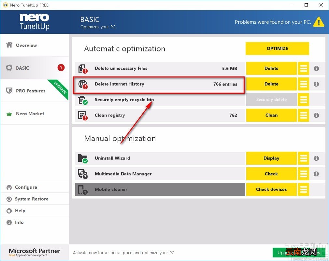Viewport: 329px width, 261px height.
Task: Click the Securely delete button
Action: tap(271, 100)
